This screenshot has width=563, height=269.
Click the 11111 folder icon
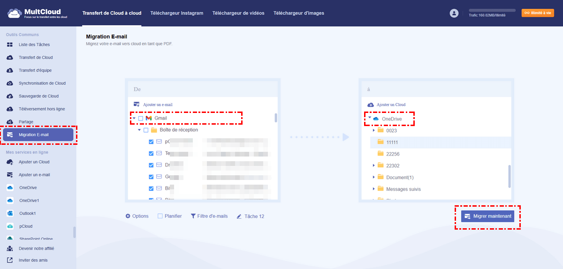pyautogui.click(x=381, y=142)
